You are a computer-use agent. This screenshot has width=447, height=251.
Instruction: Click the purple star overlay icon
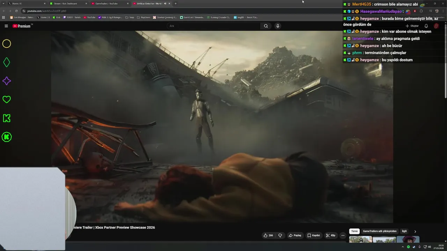pyautogui.click(x=7, y=81)
